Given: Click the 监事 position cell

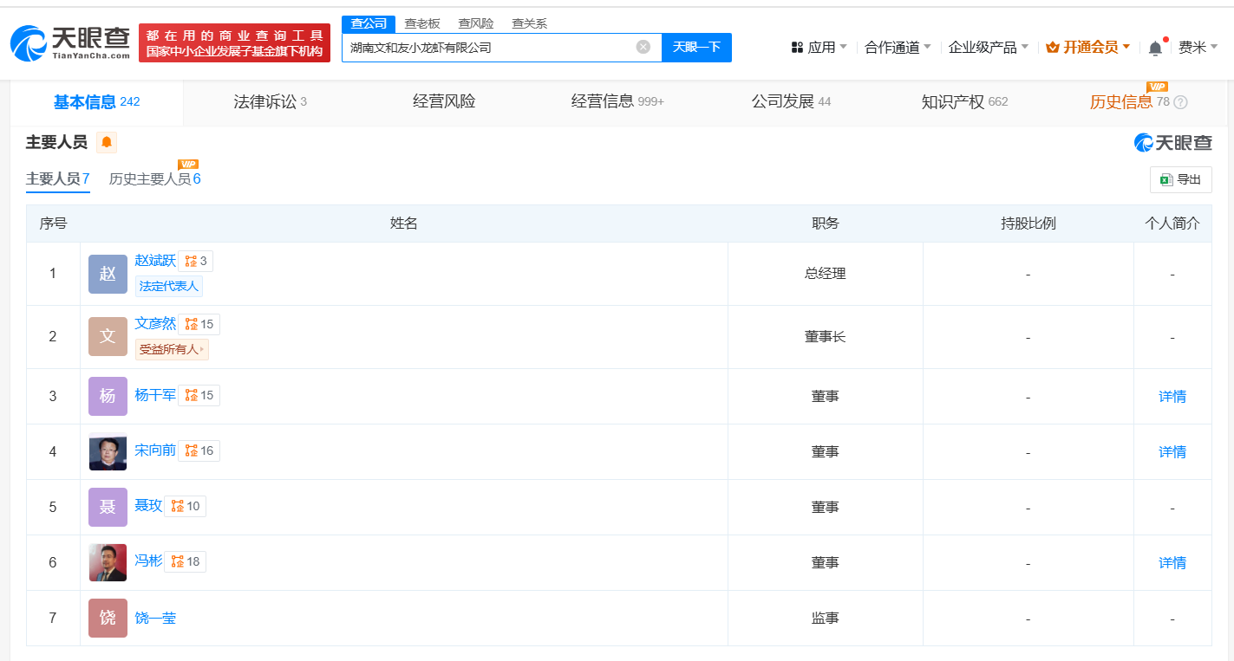Looking at the screenshot, I should (825, 618).
